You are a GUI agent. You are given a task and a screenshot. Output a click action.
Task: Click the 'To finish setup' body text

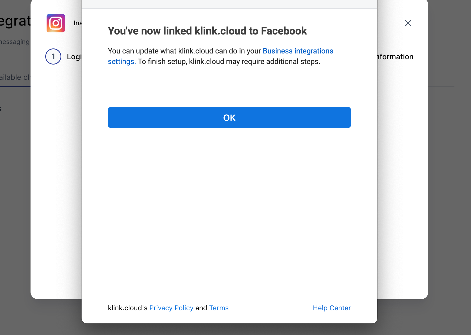(229, 62)
